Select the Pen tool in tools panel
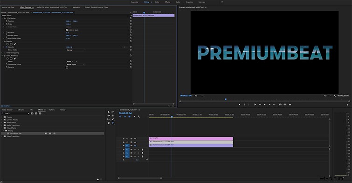This screenshot has width=352, height=183. 113,119
